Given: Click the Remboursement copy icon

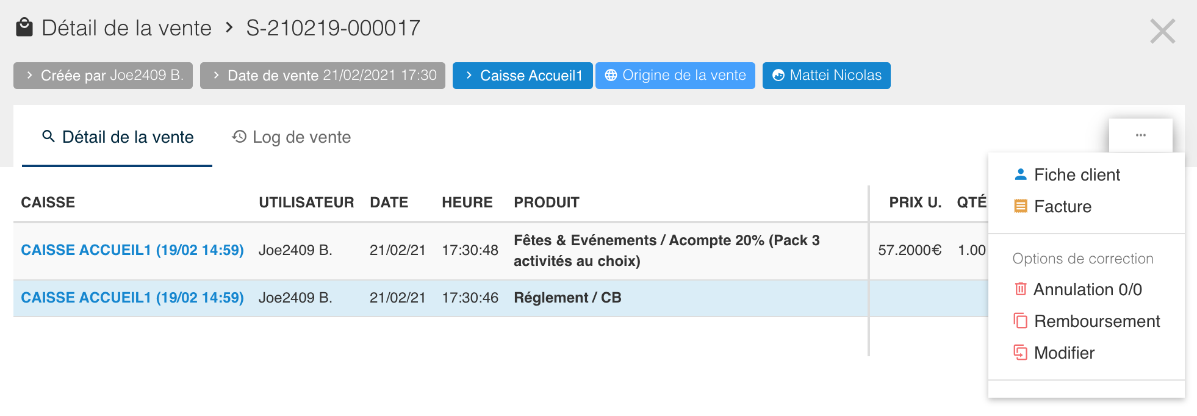Looking at the screenshot, I should [1021, 321].
